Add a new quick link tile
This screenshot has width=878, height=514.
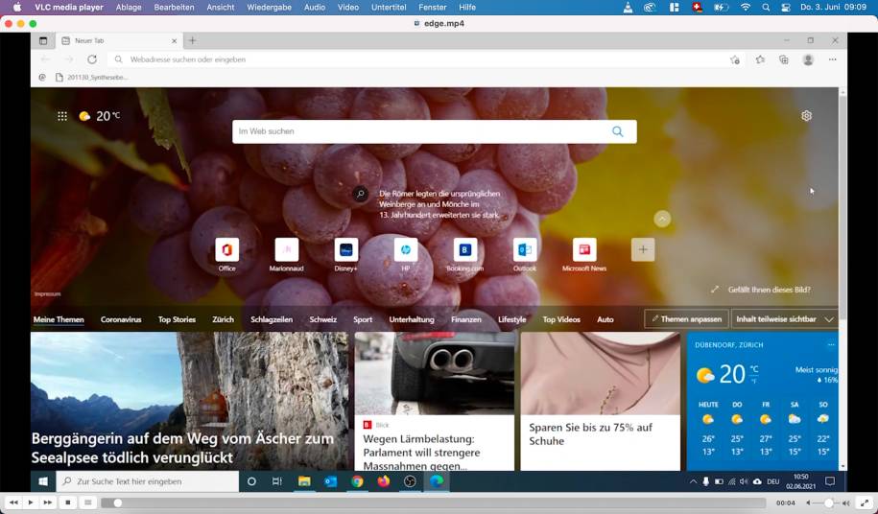643,249
